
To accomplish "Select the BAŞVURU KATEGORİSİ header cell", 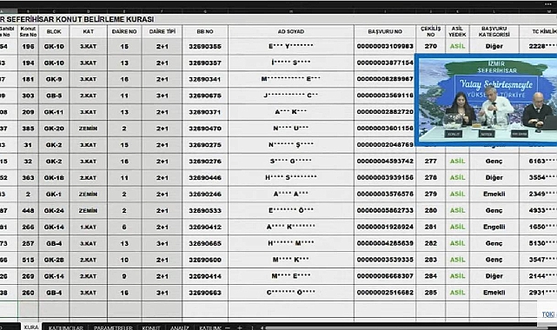I will click(494, 31).
